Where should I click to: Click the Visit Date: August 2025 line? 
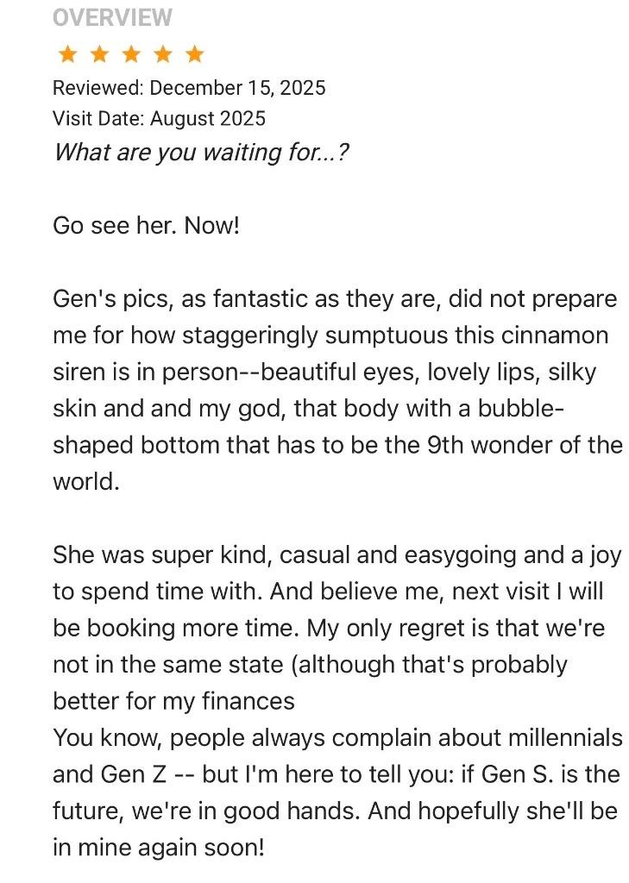point(159,118)
